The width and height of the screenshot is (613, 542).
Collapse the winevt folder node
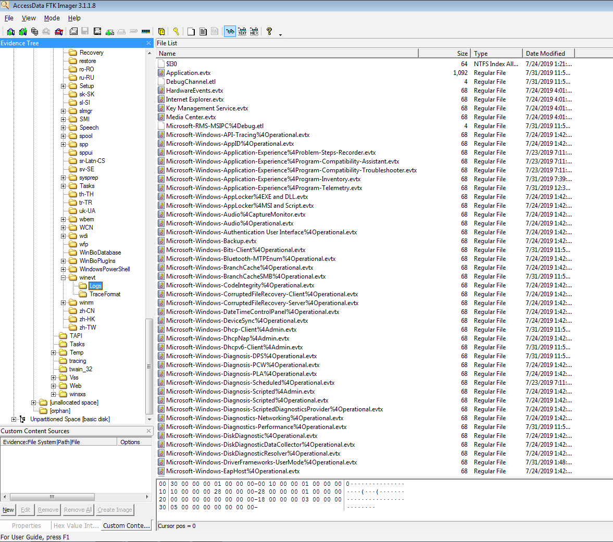click(64, 278)
